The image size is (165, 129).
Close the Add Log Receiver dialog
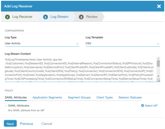(159, 6)
